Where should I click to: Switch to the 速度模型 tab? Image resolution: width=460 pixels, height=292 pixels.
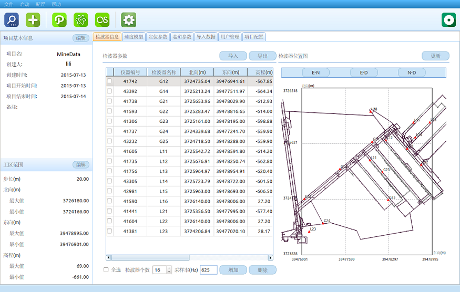[x=134, y=37]
